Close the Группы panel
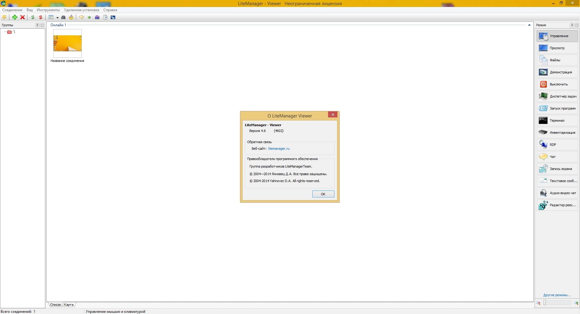Image resolution: width=580 pixels, height=314 pixels. coord(42,25)
